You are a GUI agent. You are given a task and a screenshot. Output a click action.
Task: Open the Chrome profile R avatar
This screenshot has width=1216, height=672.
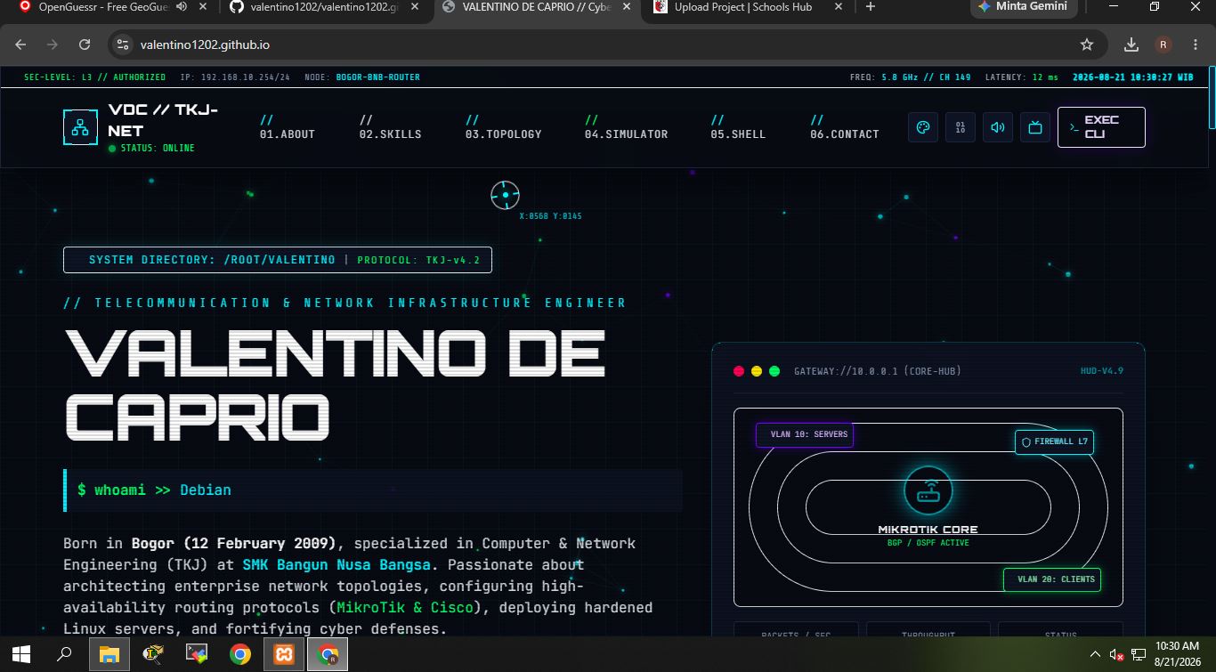(x=1163, y=45)
